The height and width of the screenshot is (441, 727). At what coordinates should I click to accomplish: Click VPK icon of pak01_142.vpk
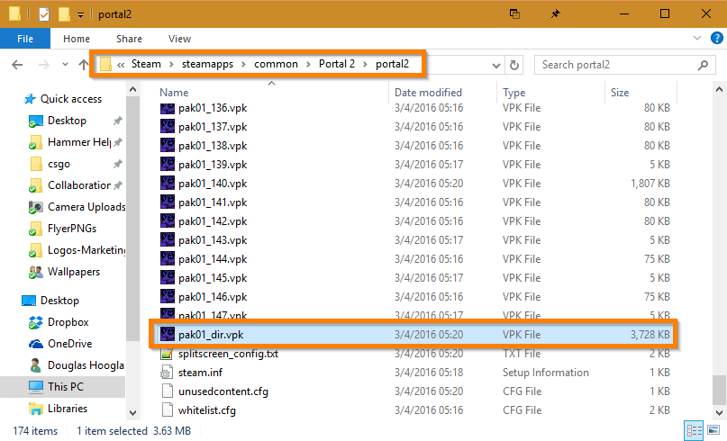click(168, 220)
